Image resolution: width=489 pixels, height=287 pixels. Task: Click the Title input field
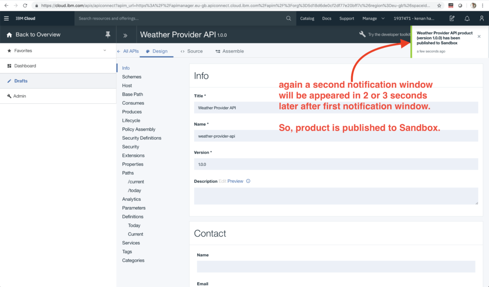click(x=336, y=108)
